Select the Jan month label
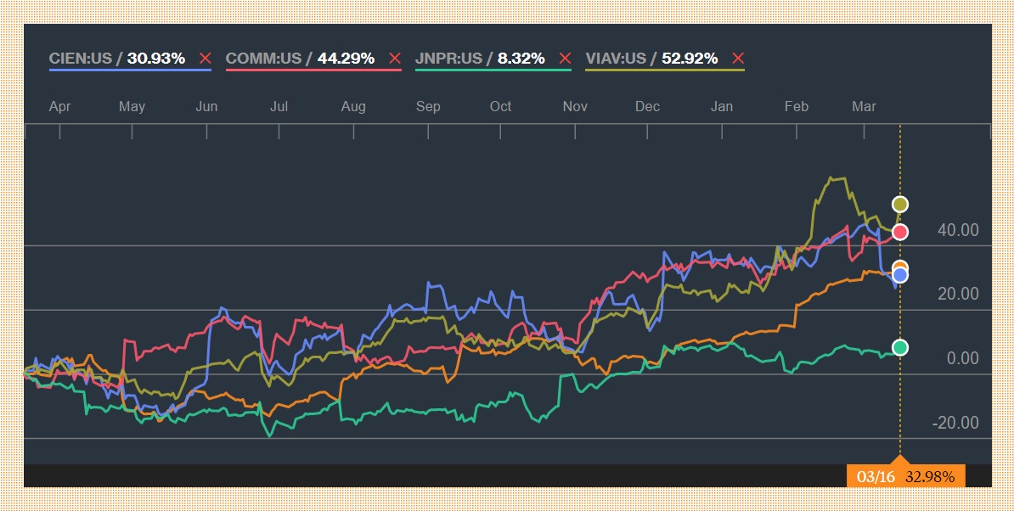Image resolution: width=1014 pixels, height=511 pixels. pyautogui.click(x=722, y=106)
